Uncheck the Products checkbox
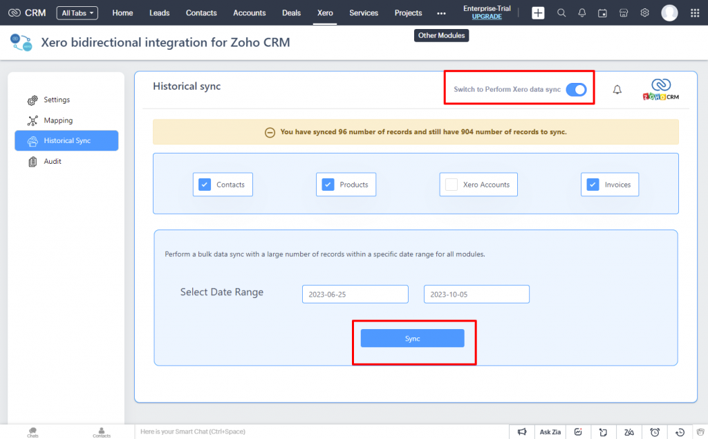Screen dimensions: 708x439 click(x=328, y=185)
